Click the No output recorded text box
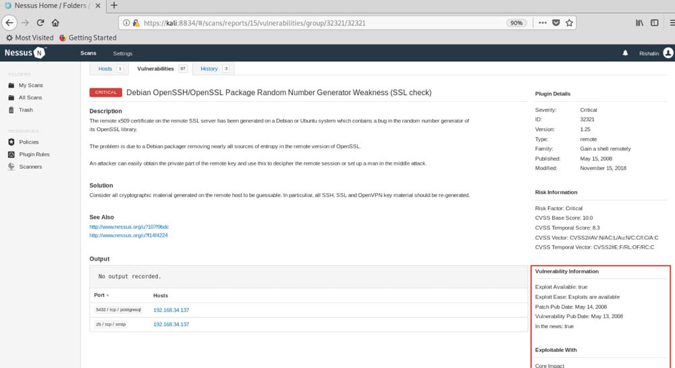675x368 pixels. [x=308, y=276]
